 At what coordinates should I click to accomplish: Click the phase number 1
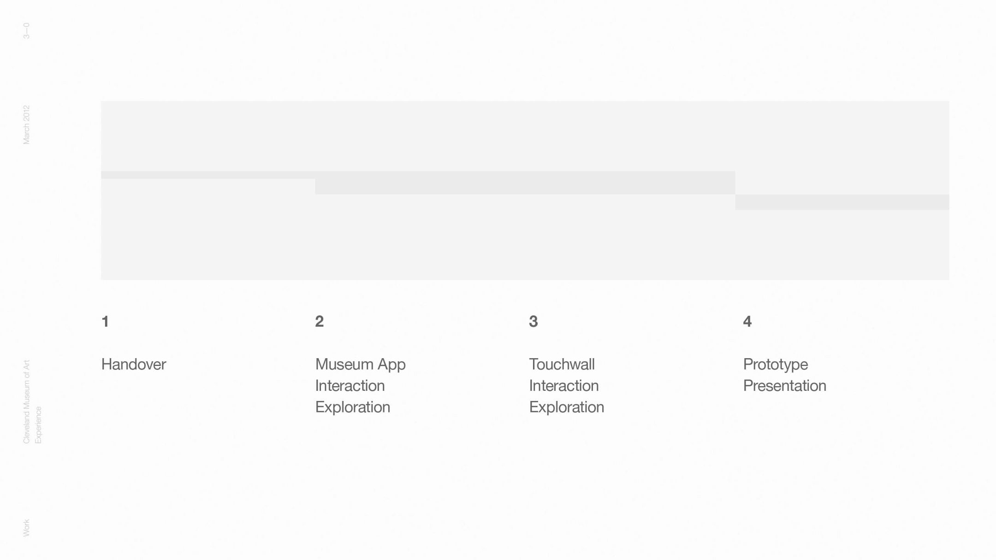point(105,321)
